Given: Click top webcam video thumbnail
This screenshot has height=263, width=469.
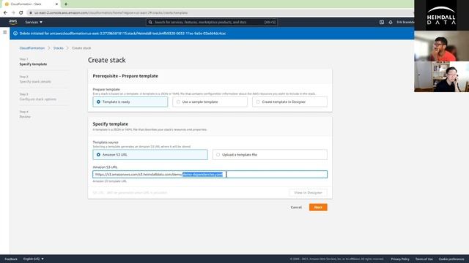Looking at the screenshot, I should (x=441, y=46).
